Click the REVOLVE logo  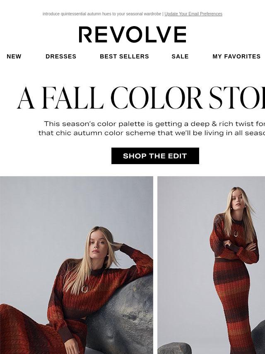click(132, 34)
